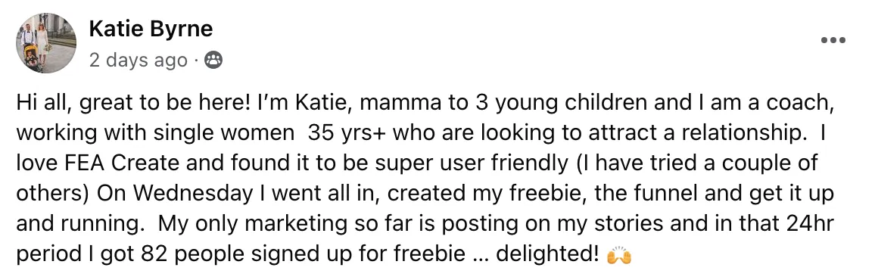Click the group audience privacy icon
The height and width of the screenshot is (280, 875).
point(213,60)
